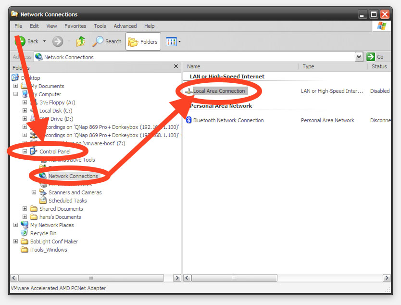The image size is (401, 305).
Task: Click the Search toolbar button
Action: 107,41
